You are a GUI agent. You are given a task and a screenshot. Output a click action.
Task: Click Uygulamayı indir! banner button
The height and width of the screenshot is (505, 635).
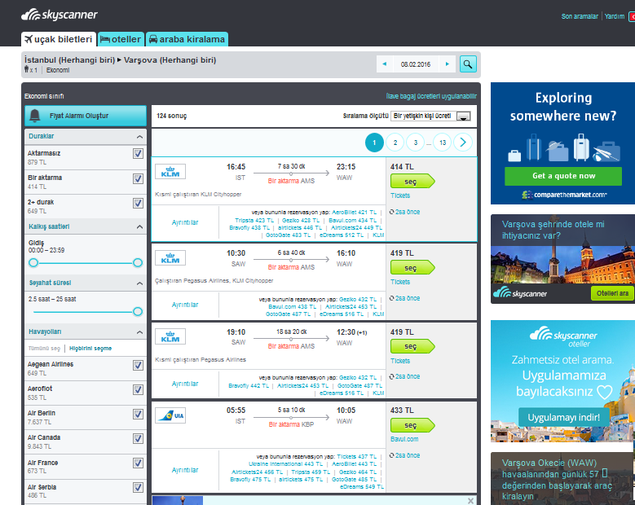[x=563, y=417]
